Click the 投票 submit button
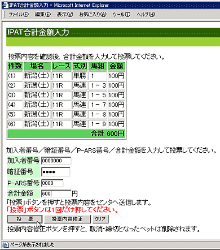The height and width of the screenshot is (250, 220). (x=25, y=219)
